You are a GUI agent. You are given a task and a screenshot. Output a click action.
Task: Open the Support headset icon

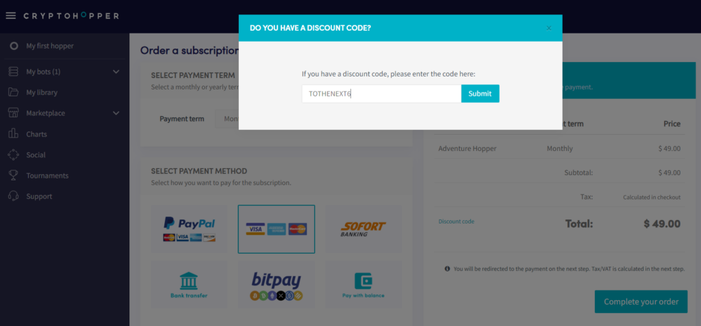pyautogui.click(x=14, y=197)
